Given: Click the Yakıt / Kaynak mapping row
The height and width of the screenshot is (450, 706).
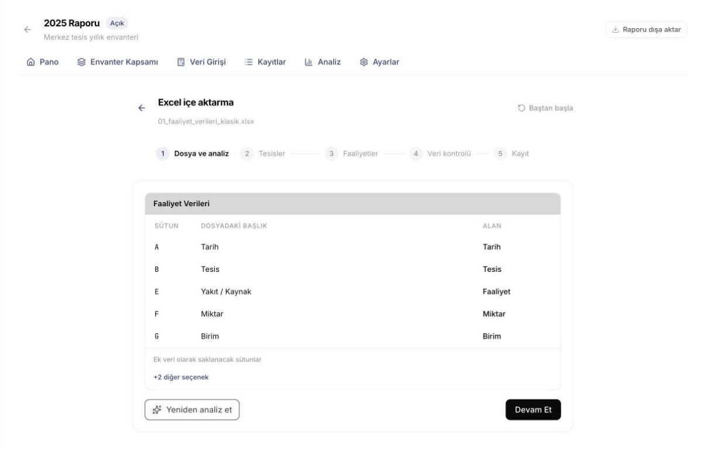Looking at the screenshot, I should tap(353, 292).
